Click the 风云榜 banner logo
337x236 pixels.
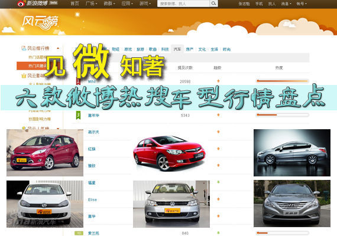point(40,22)
